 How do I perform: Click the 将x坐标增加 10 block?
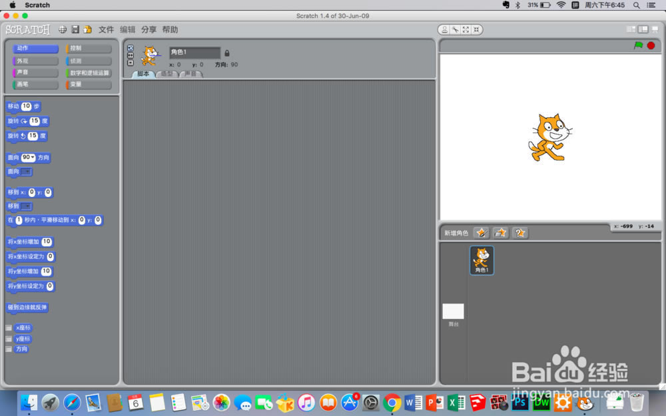30,242
